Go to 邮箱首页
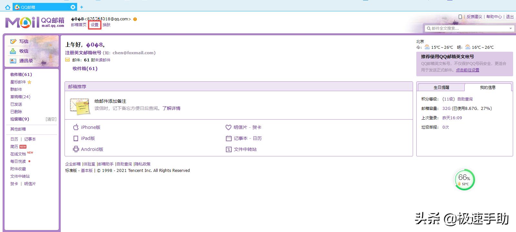This screenshot has height=232, width=516. 79,25
